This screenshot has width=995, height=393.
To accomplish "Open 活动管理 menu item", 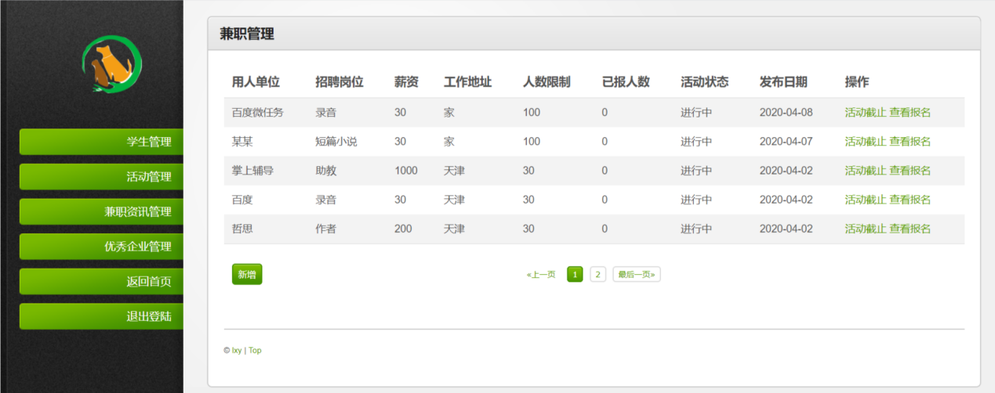I will click(101, 177).
